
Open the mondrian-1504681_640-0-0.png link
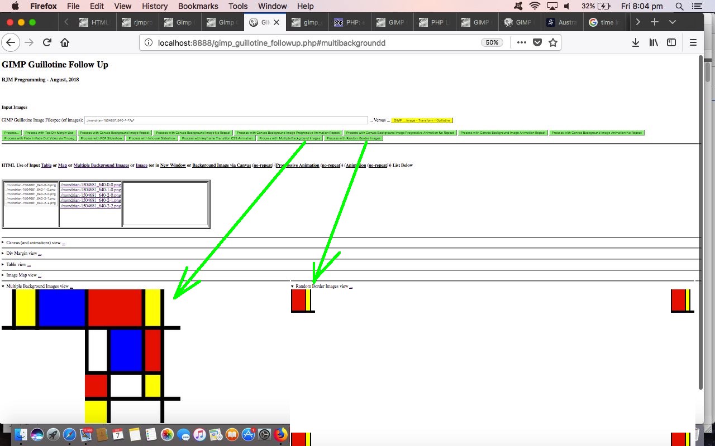coord(90,185)
